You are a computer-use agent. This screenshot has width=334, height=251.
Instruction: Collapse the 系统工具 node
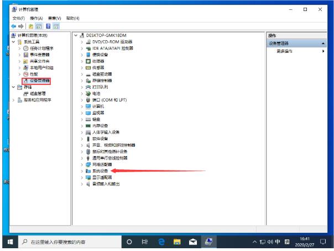click(13, 42)
